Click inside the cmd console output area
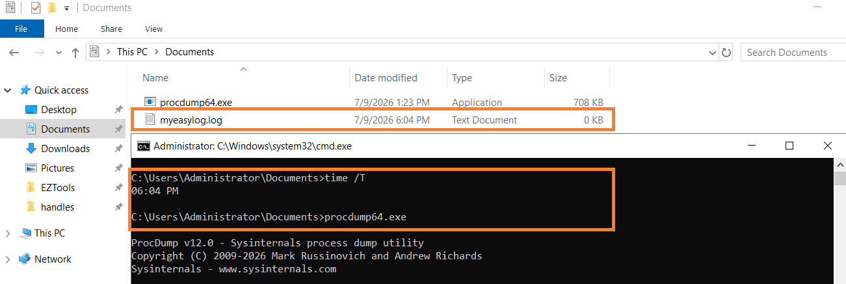The height and width of the screenshot is (284, 846). [482, 221]
